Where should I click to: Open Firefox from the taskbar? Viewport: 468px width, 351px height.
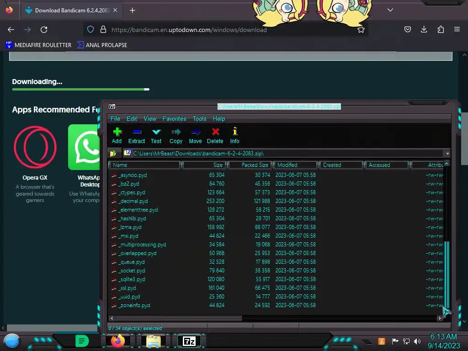(117, 340)
